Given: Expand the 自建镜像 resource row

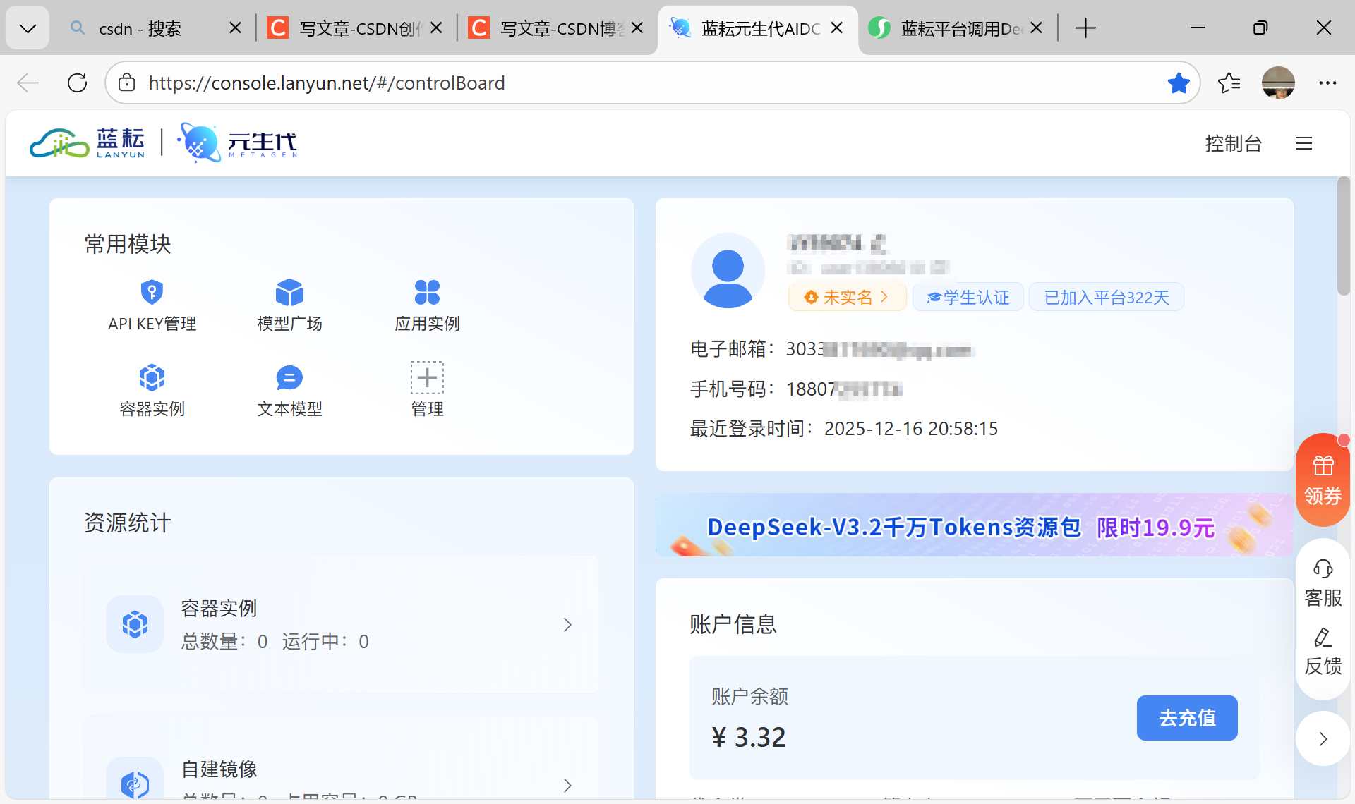Looking at the screenshot, I should (567, 785).
